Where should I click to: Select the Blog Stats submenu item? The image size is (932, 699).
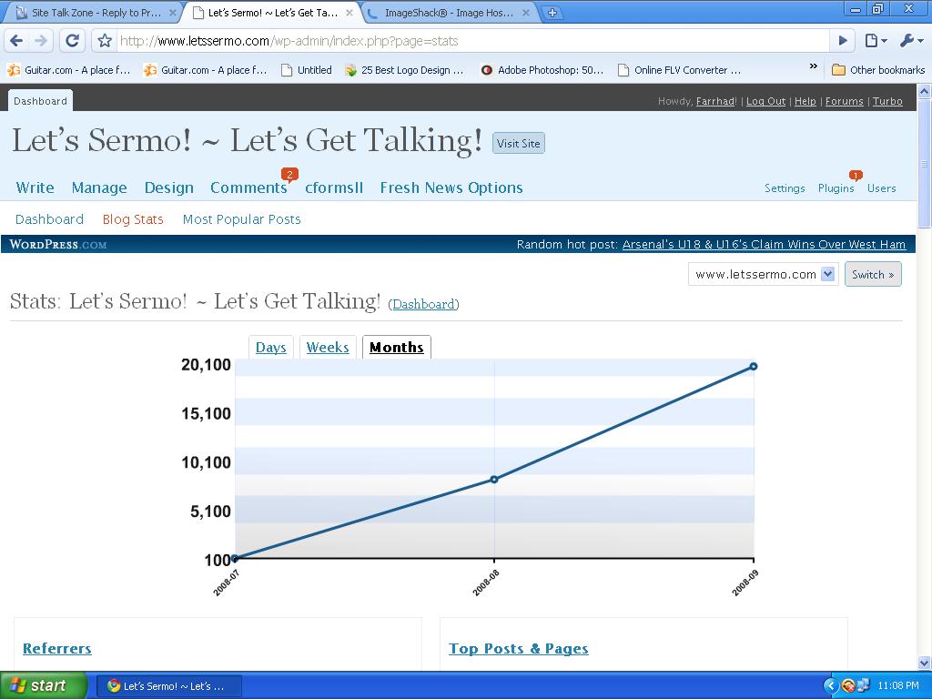(x=133, y=219)
